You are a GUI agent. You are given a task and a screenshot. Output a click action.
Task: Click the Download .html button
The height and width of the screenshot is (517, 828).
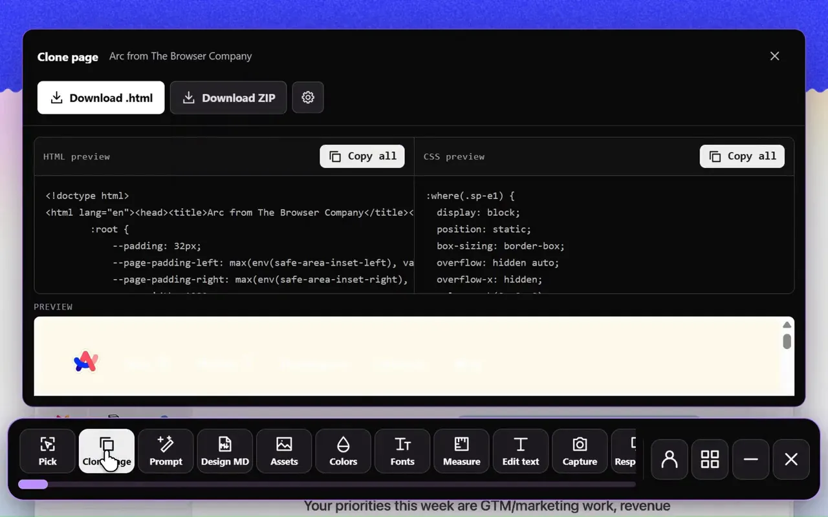coord(101,98)
